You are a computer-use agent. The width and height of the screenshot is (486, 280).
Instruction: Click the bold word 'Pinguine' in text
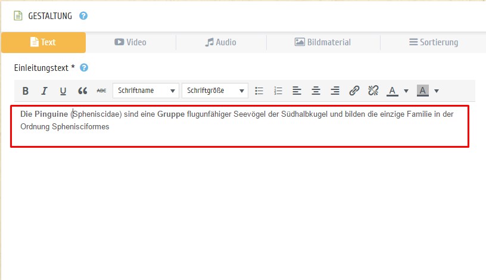coord(51,114)
